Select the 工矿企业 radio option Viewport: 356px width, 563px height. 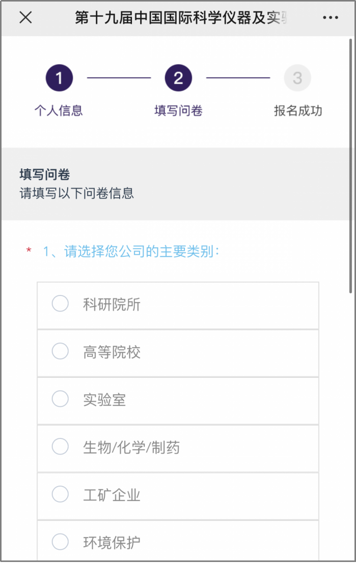[60, 494]
